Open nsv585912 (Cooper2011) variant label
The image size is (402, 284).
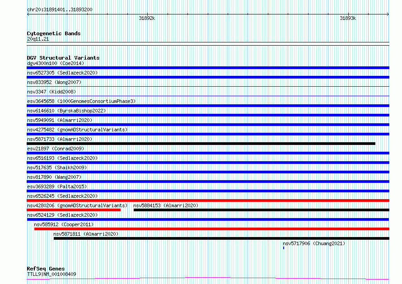click(x=64, y=224)
